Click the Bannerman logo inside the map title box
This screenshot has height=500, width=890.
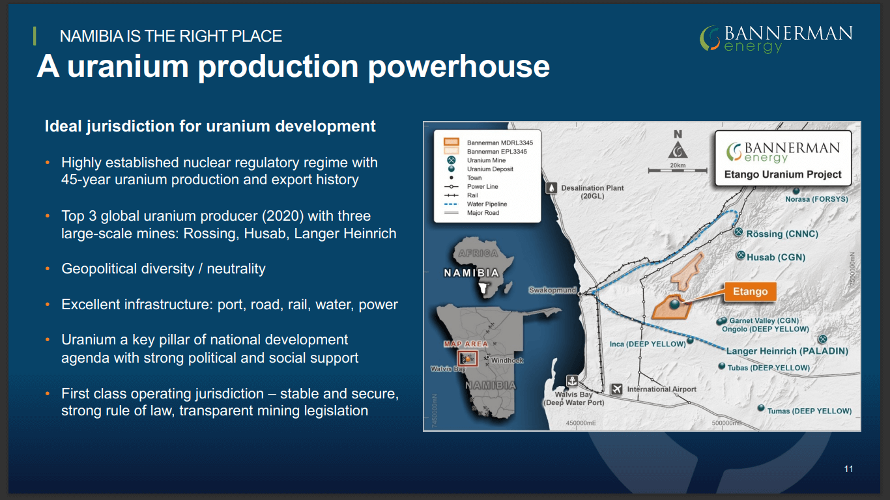tap(782, 152)
